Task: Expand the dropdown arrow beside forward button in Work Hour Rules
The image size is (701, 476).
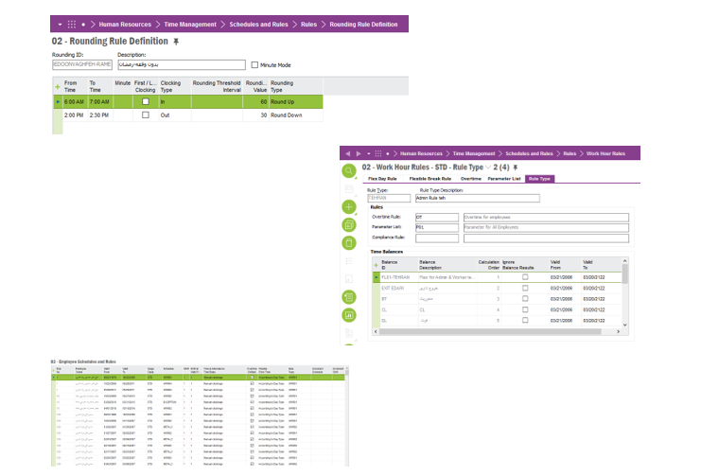Action: 368,153
